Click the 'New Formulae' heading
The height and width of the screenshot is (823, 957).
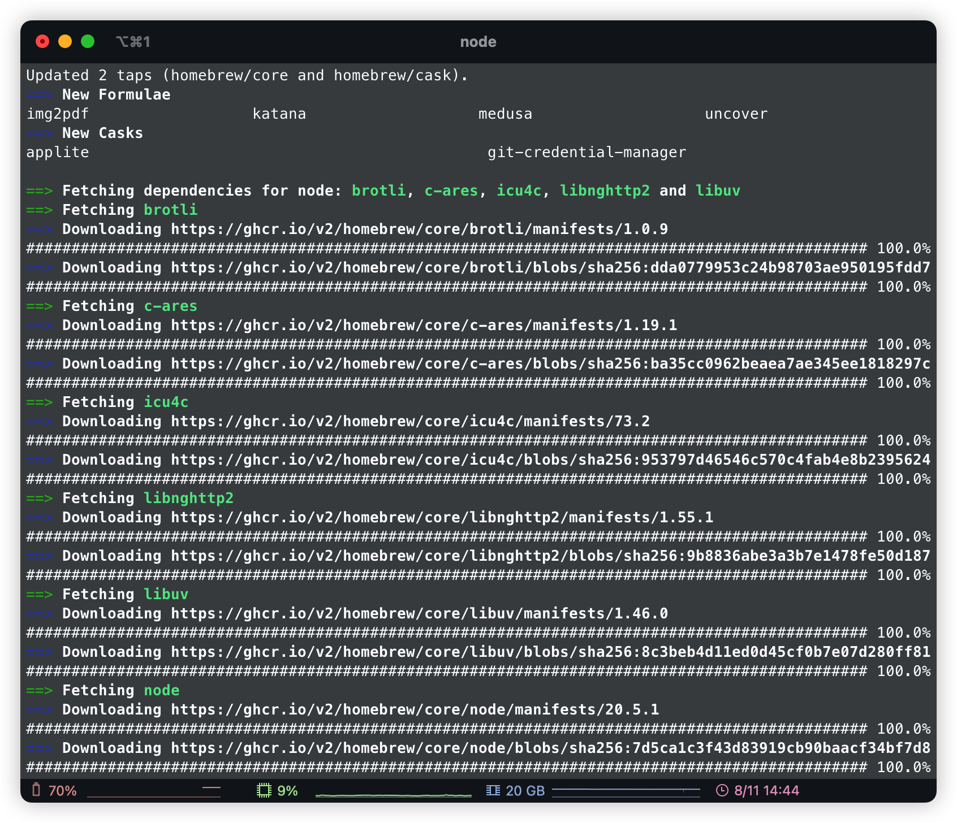pyautogui.click(x=117, y=94)
